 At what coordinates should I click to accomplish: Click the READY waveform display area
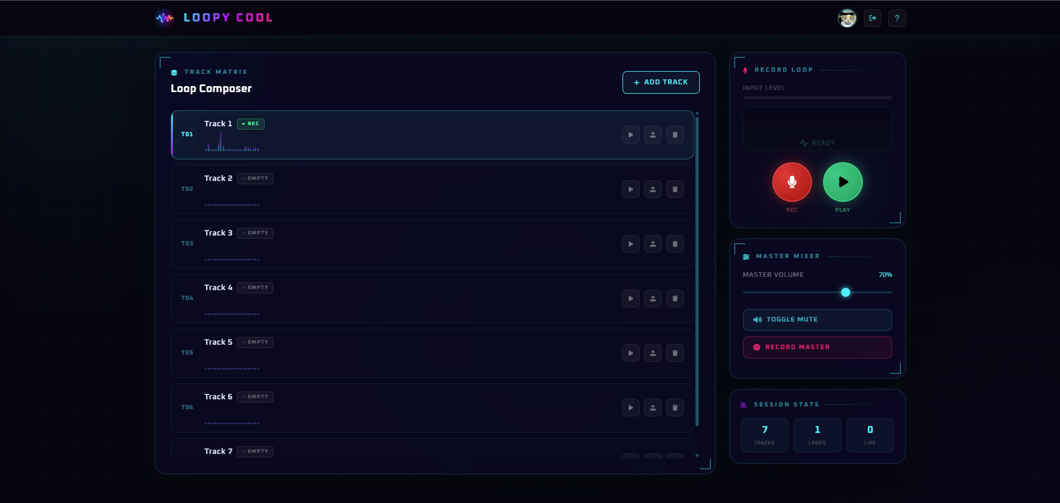coord(817,129)
